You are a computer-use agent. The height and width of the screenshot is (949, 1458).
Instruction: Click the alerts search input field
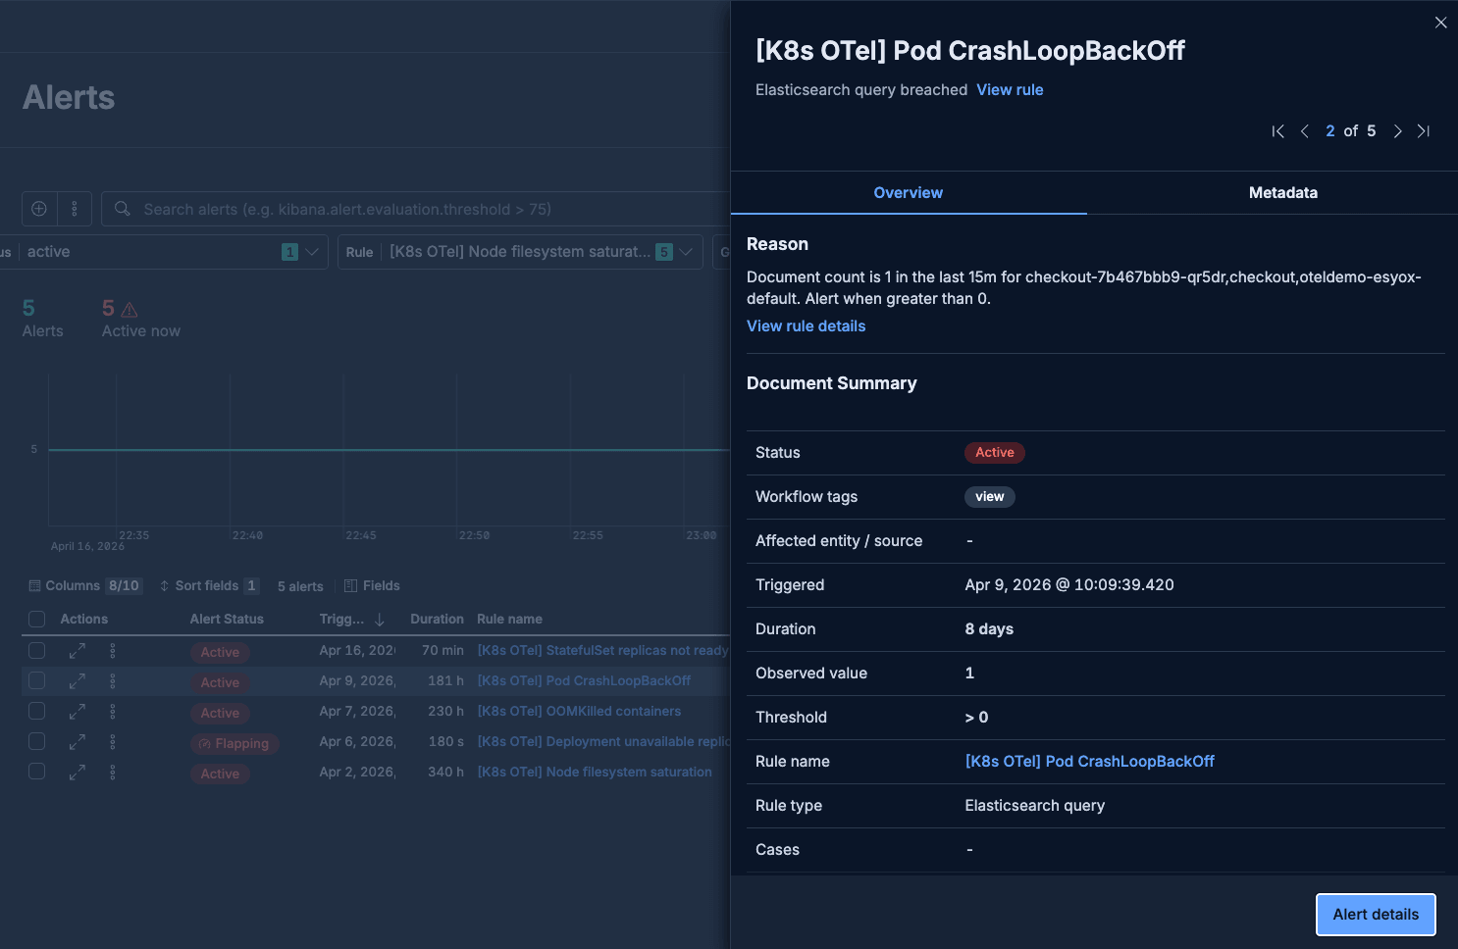(x=392, y=209)
